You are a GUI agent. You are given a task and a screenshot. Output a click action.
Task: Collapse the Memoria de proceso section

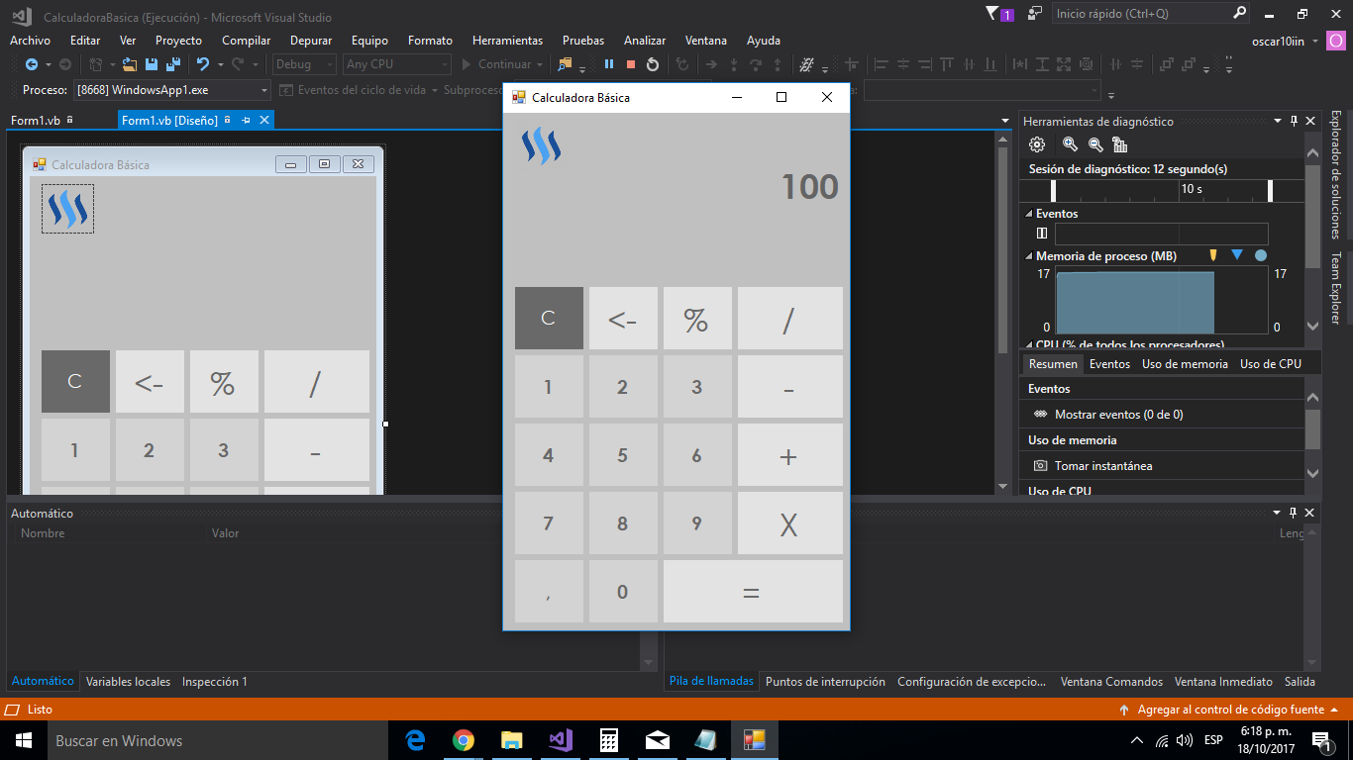click(1027, 256)
